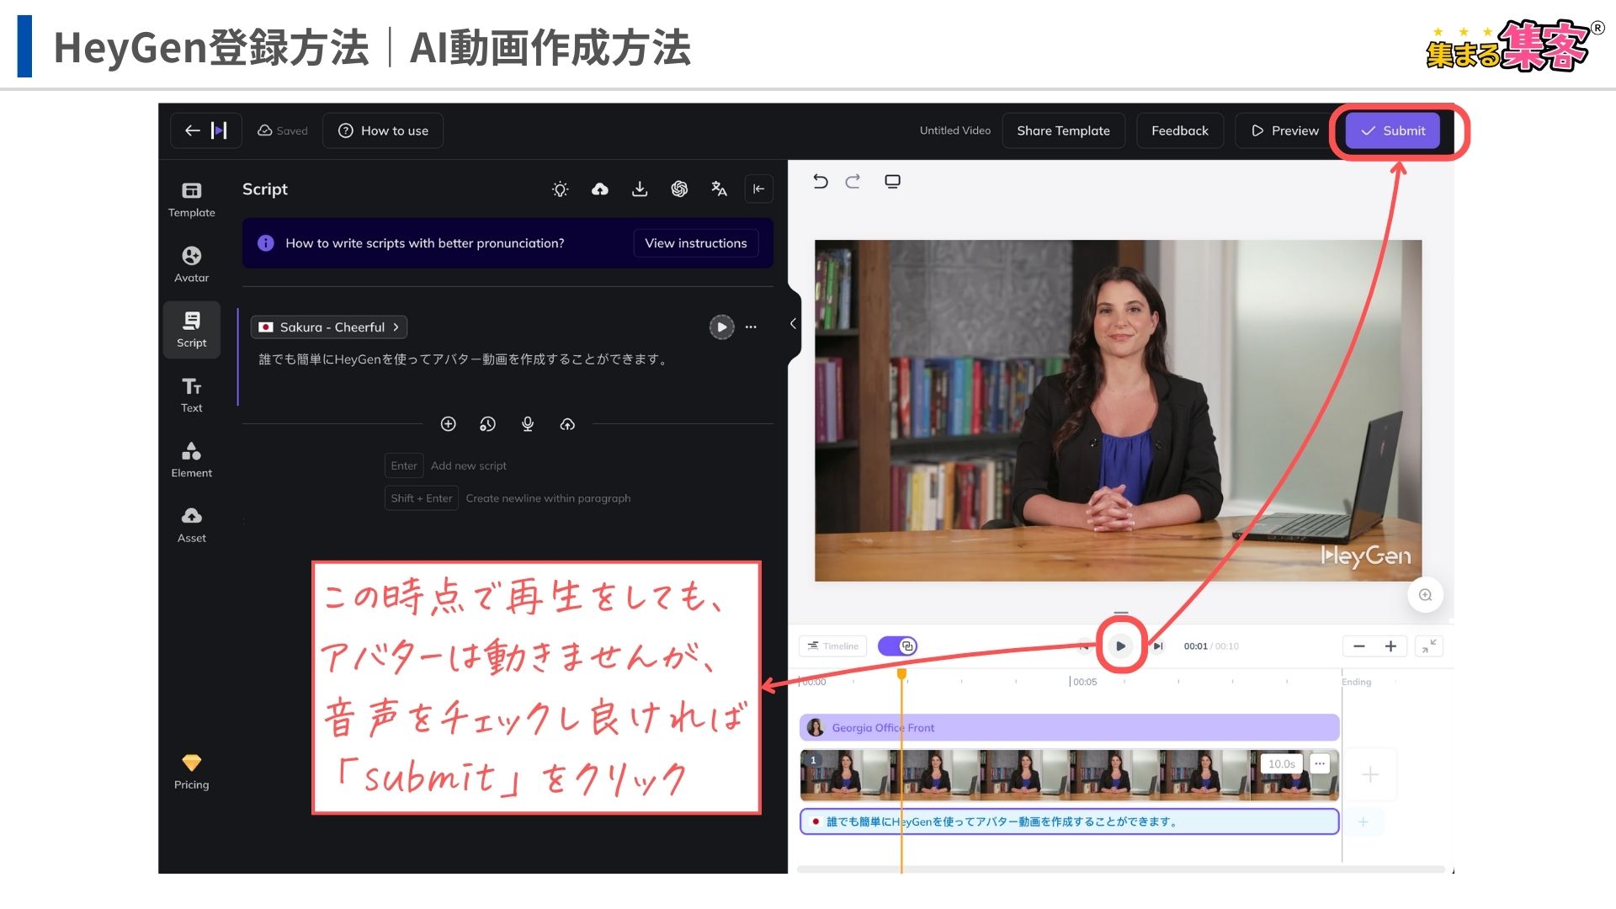Click the timeline horizontal scrollbar
Viewport: 1616px width, 909px height.
(x=1120, y=869)
